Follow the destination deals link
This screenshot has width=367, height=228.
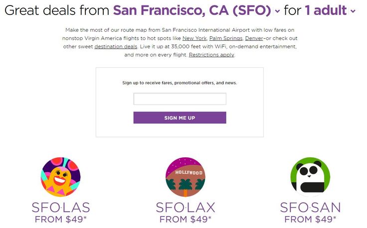pos(116,46)
